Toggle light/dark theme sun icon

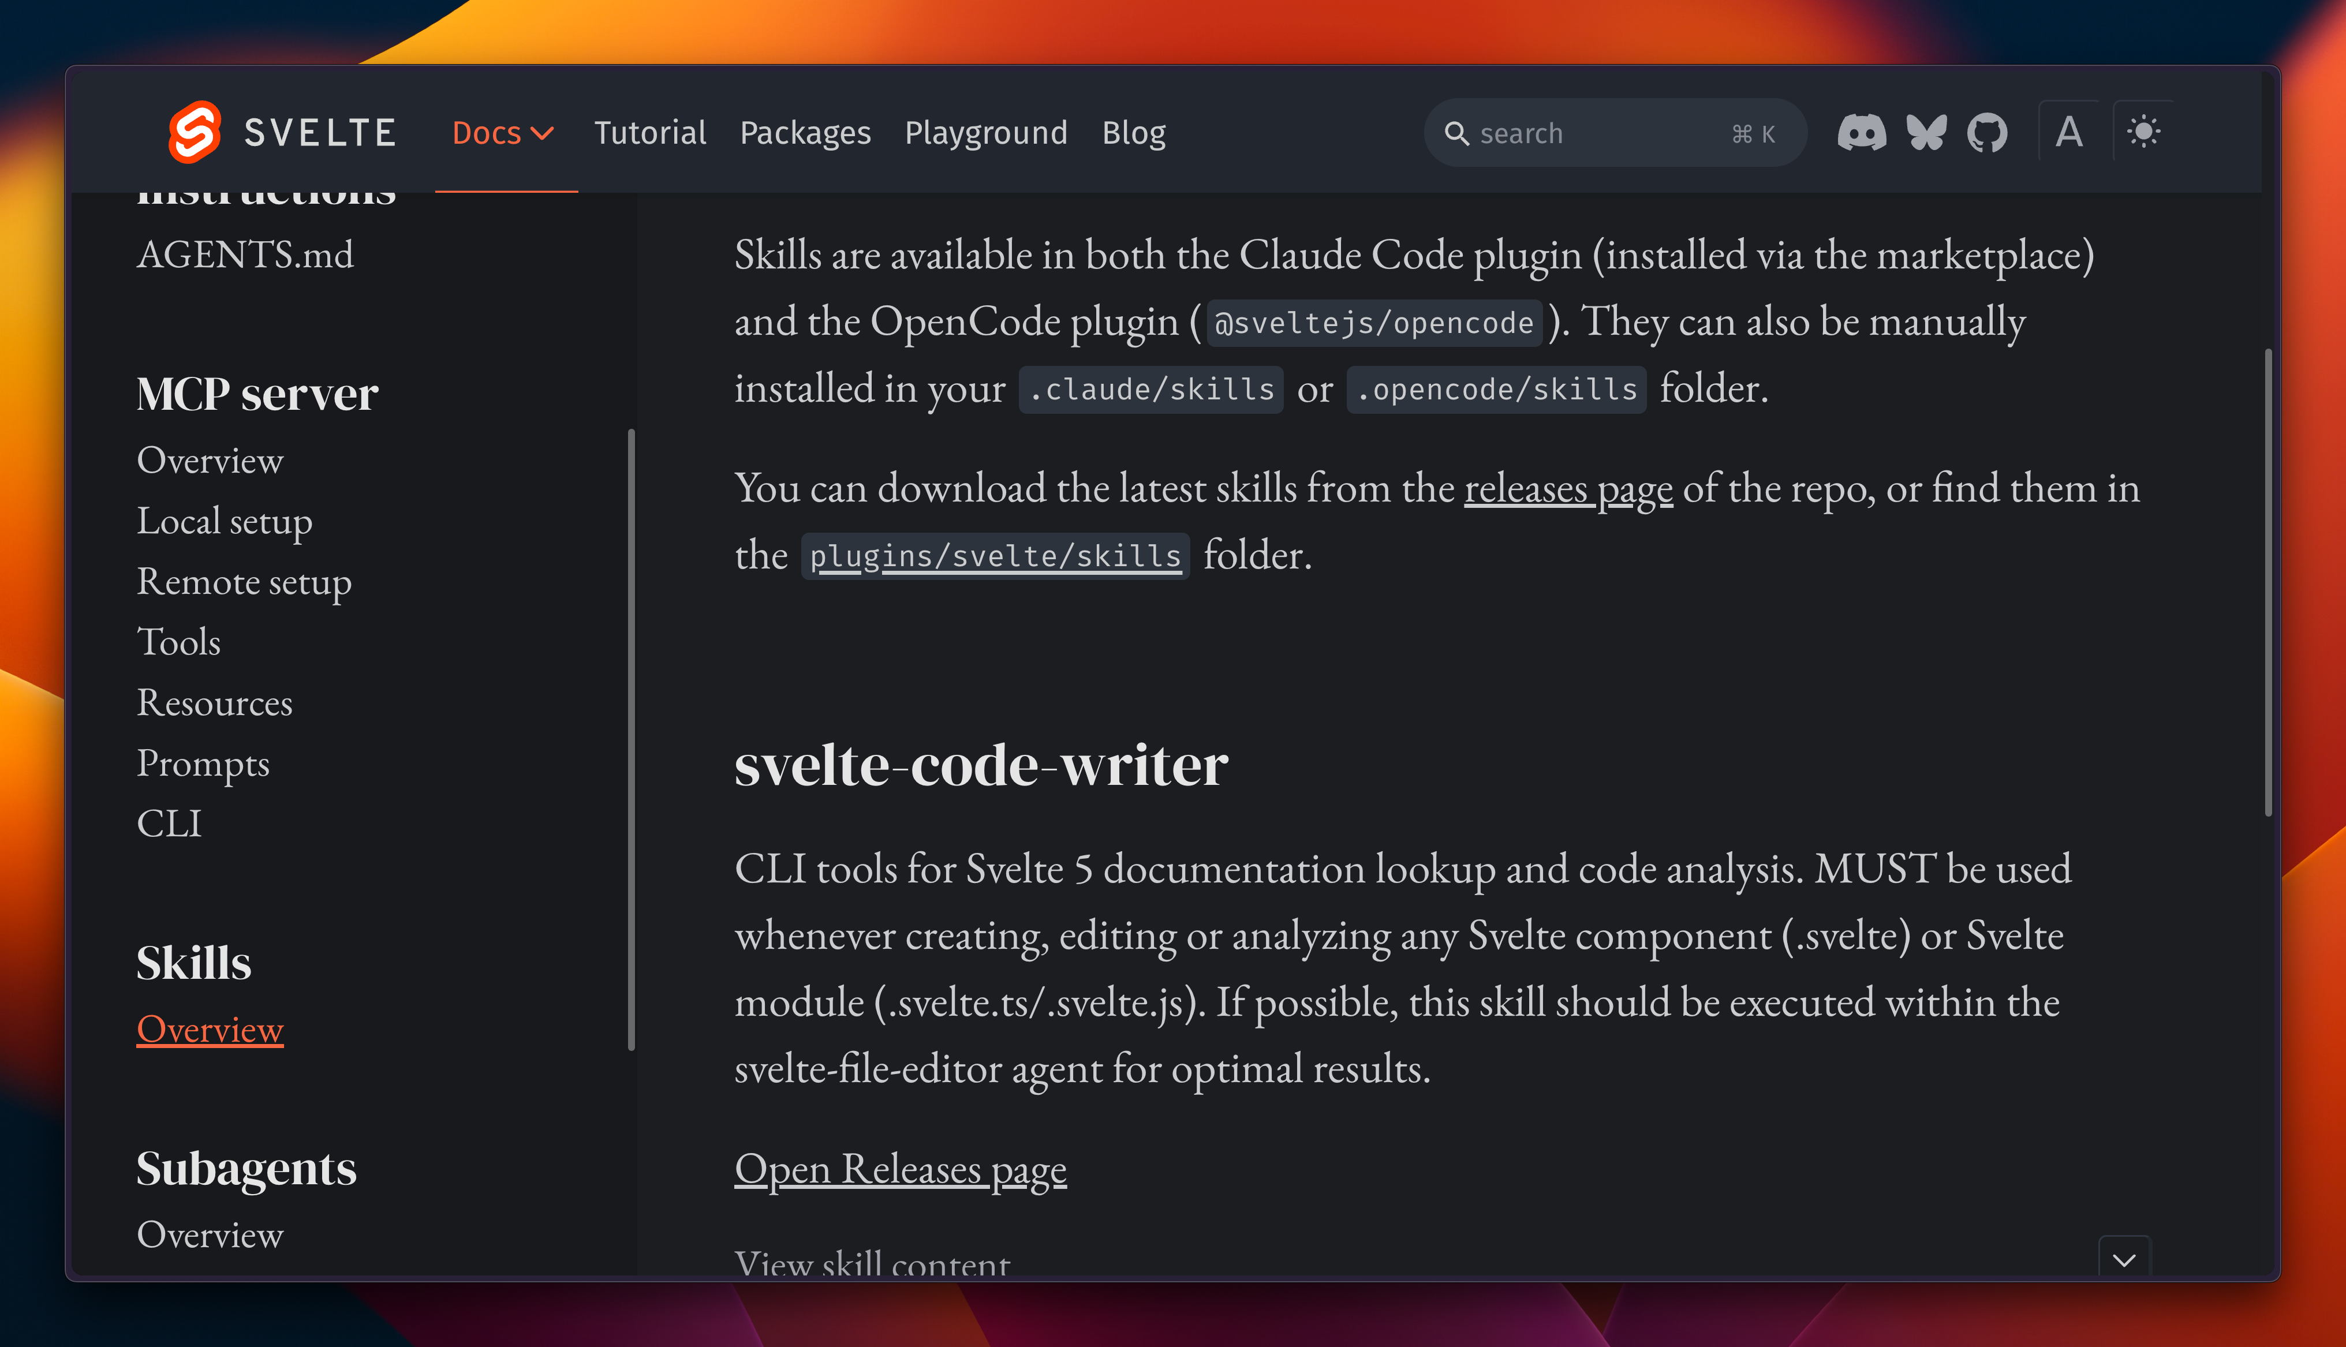pos(2143,132)
